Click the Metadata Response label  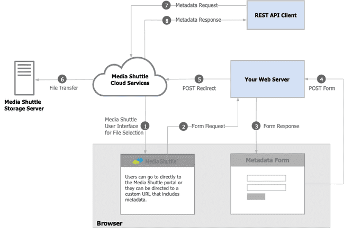[x=198, y=20]
